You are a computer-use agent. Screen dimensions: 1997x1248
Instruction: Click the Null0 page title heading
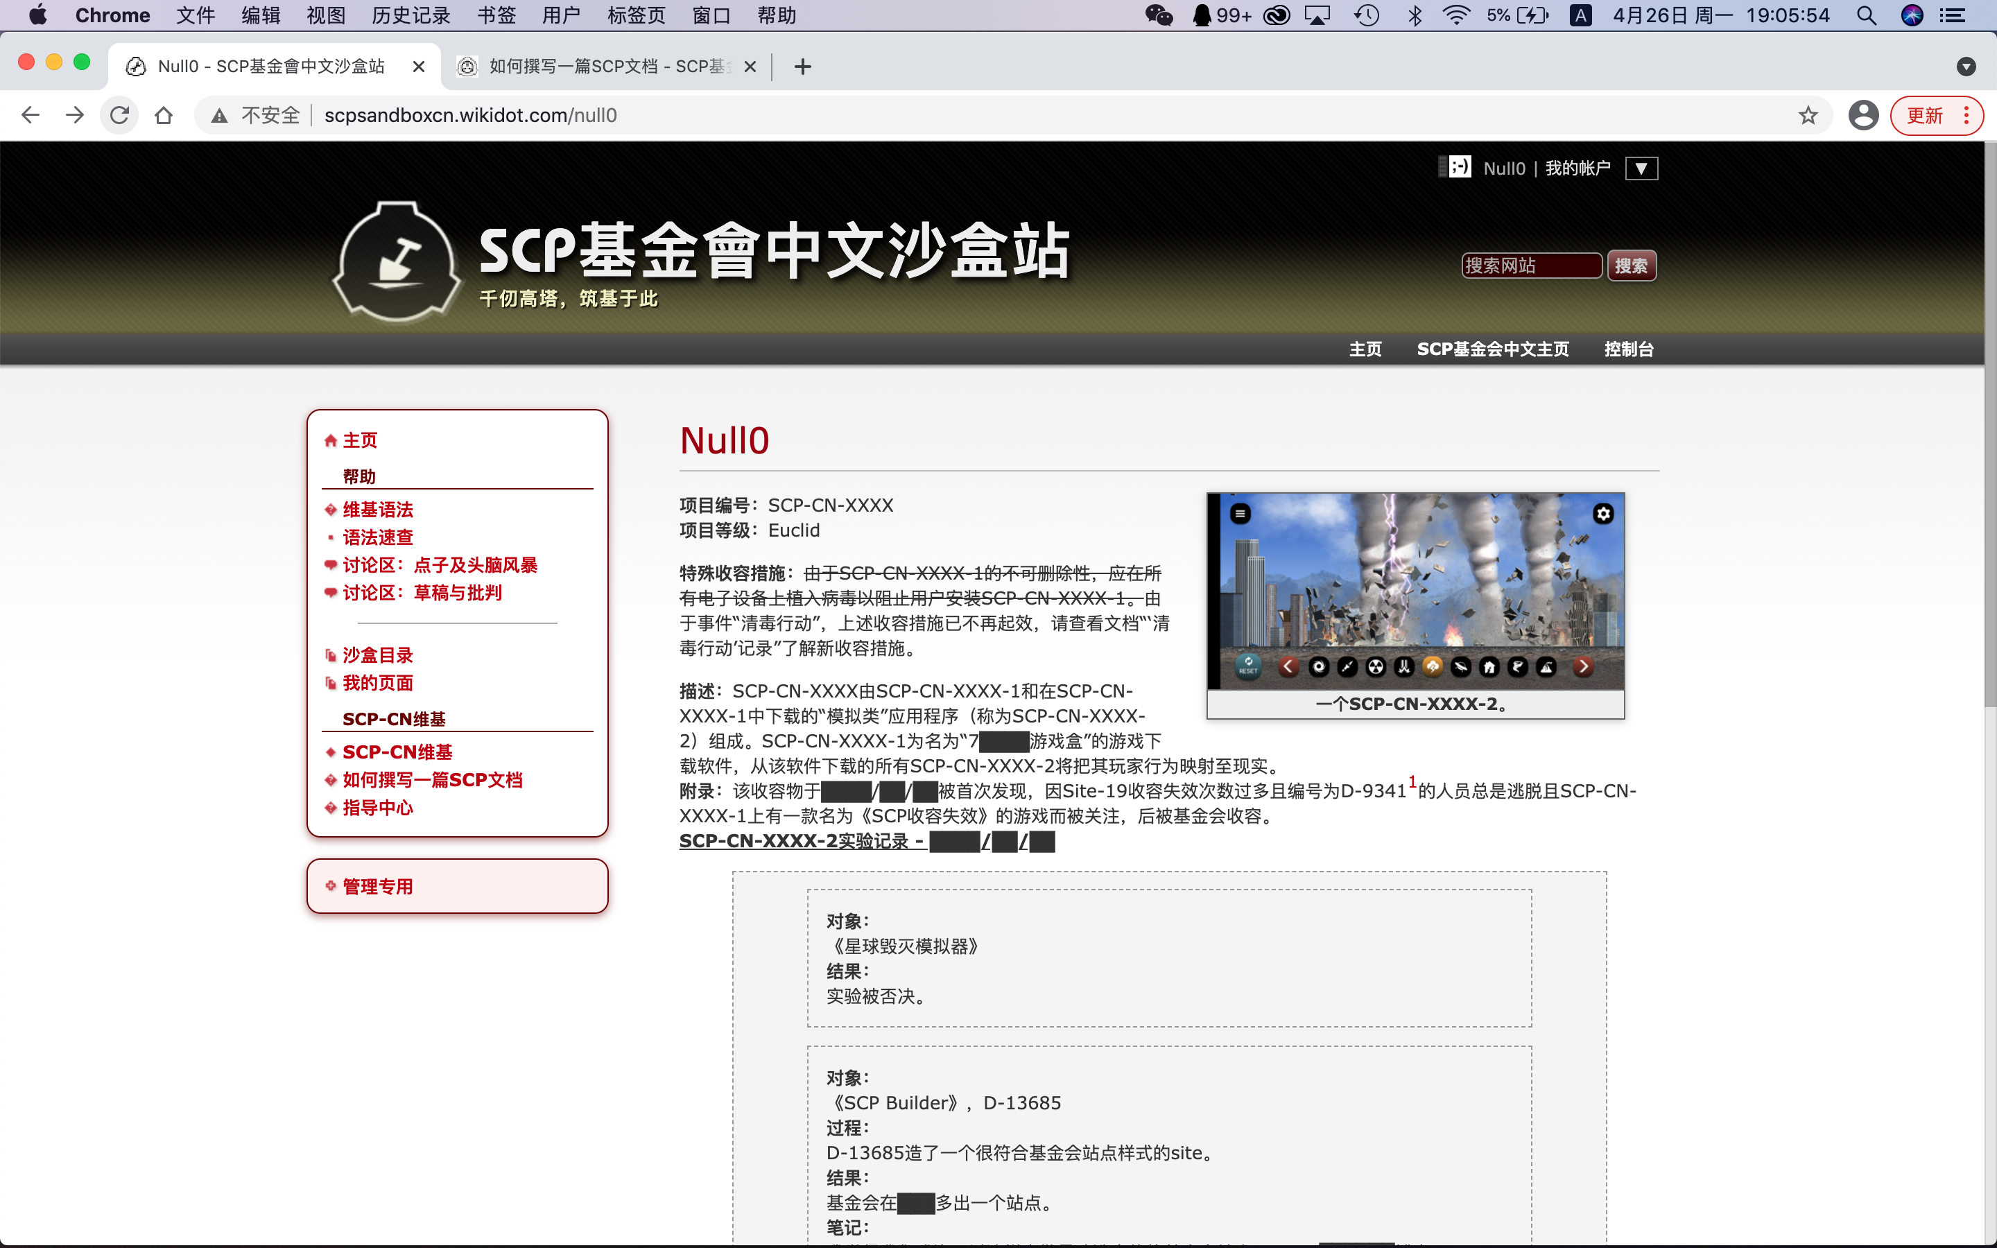pos(724,441)
